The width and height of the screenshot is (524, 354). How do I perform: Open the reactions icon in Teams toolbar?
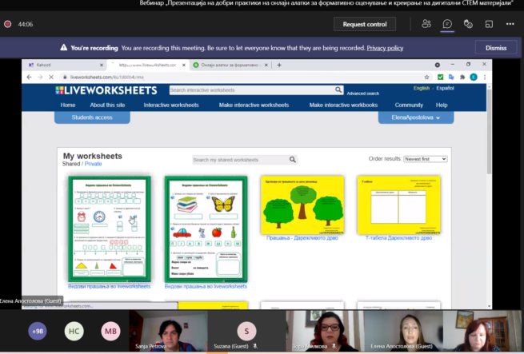[468, 24]
